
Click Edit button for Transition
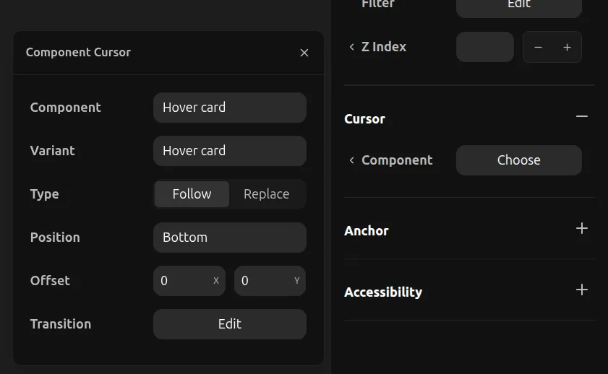tap(230, 324)
